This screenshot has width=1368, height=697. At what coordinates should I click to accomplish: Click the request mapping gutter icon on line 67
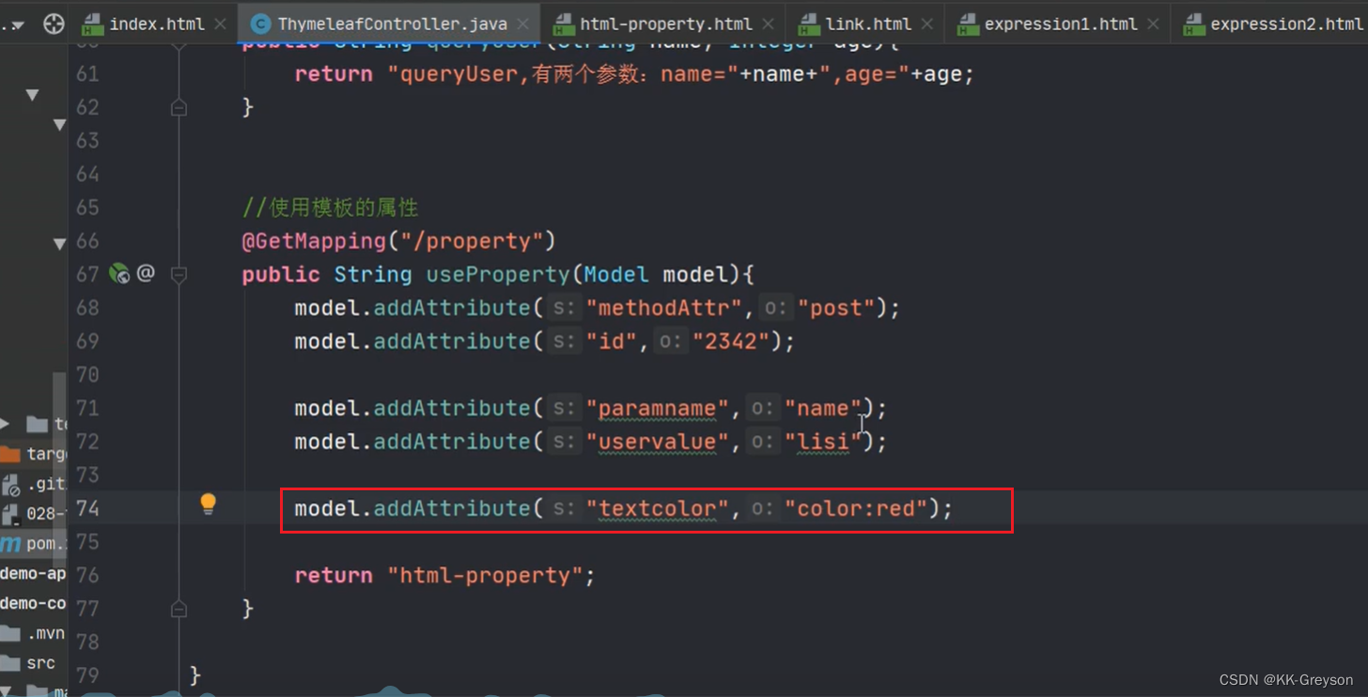pos(118,273)
